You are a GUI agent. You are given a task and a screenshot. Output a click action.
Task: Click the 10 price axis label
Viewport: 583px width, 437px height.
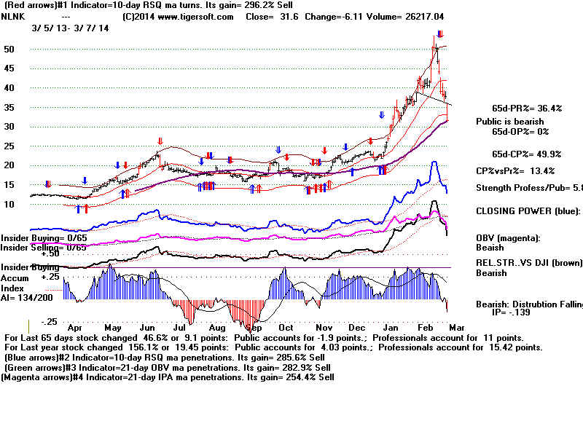(x=9, y=205)
